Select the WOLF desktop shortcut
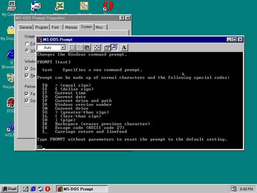Screen dimensions: 257x193 point(10,129)
